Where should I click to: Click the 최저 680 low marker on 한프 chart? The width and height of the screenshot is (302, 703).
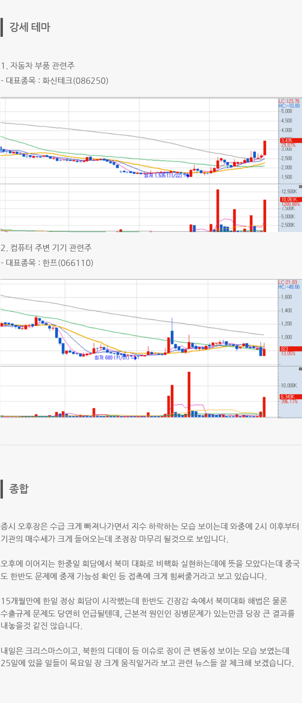(x=111, y=358)
